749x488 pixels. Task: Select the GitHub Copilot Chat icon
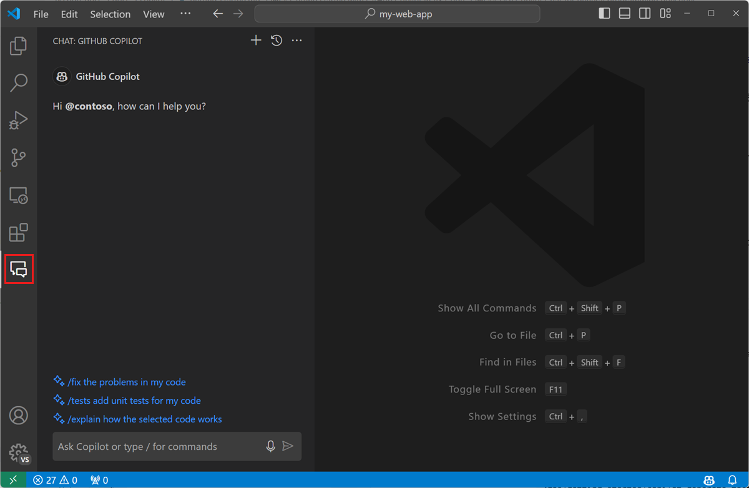(x=18, y=269)
